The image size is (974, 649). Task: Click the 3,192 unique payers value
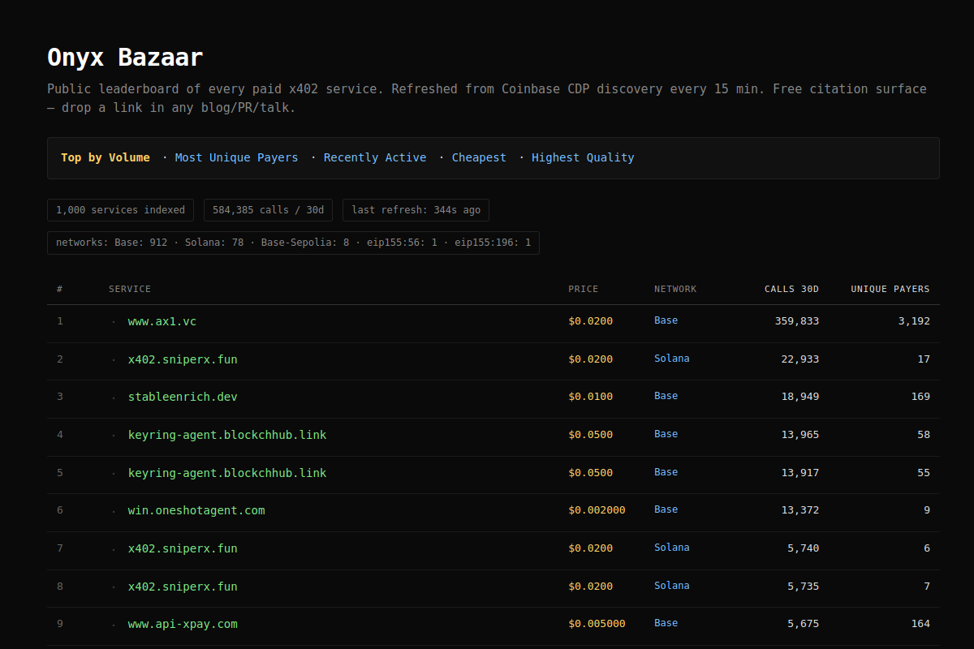click(914, 321)
